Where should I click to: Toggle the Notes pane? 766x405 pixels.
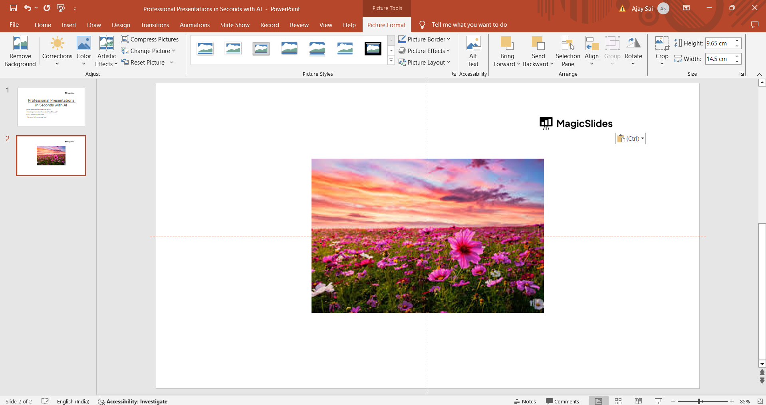[525, 401]
